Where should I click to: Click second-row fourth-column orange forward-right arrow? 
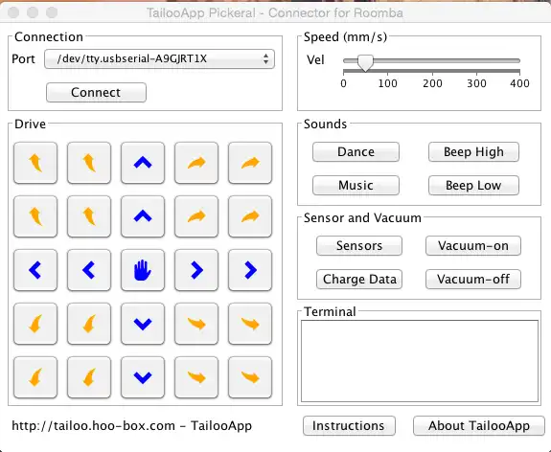196,216
